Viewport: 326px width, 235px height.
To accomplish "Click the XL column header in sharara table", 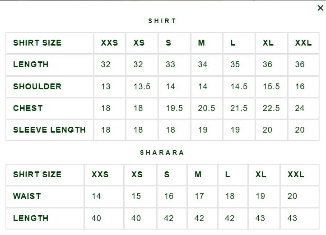I will 261,174.
